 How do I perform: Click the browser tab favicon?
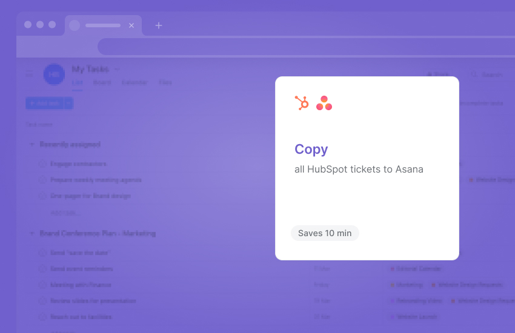[x=75, y=25]
